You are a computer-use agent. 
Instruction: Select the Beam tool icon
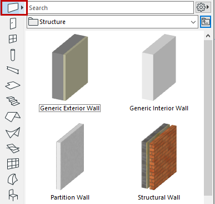click(x=13, y=70)
